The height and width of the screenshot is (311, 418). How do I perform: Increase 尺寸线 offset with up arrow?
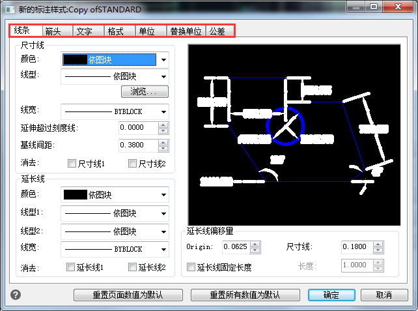(378, 244)
